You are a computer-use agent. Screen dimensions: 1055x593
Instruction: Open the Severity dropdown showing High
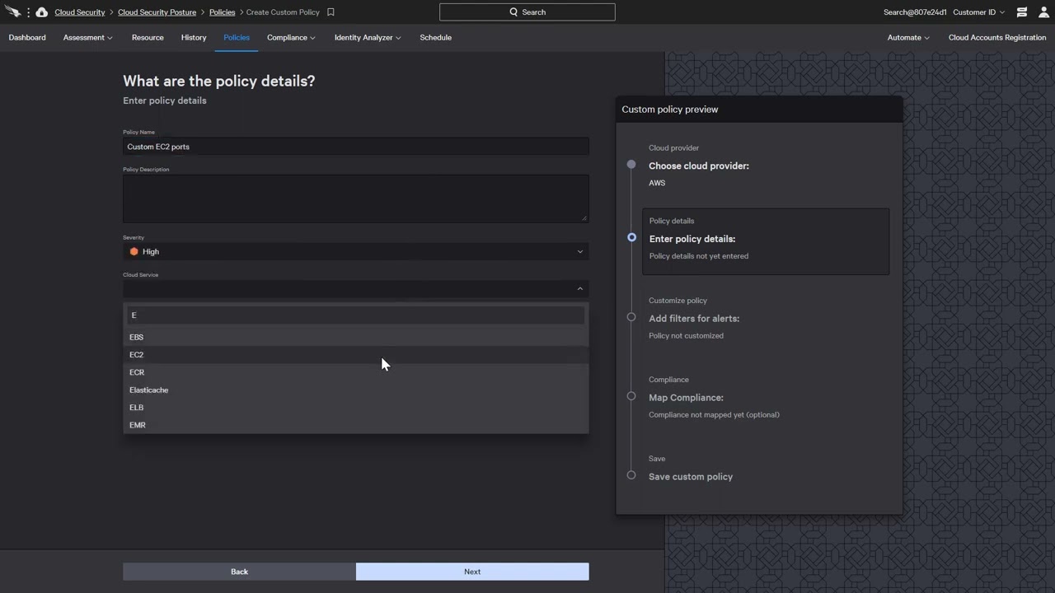356,251
